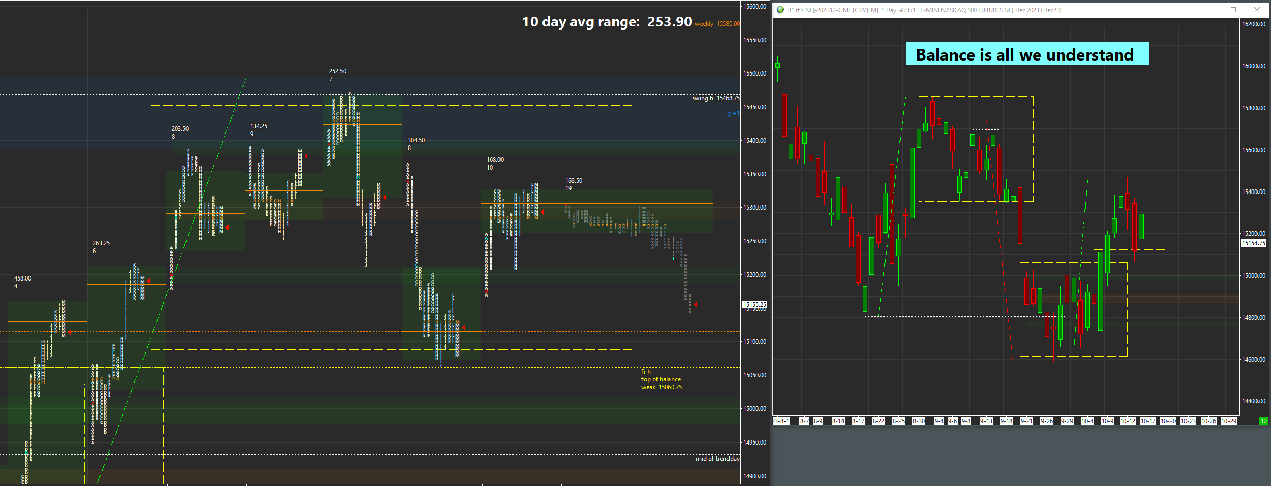Select the 'weekly 15580.00' level label
The height and width of the screenshot is (486, 1271).
[x=717, y=24]
